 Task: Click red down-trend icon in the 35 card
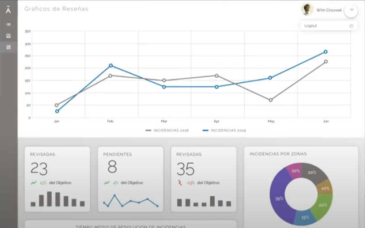click(x=180, y=182)
